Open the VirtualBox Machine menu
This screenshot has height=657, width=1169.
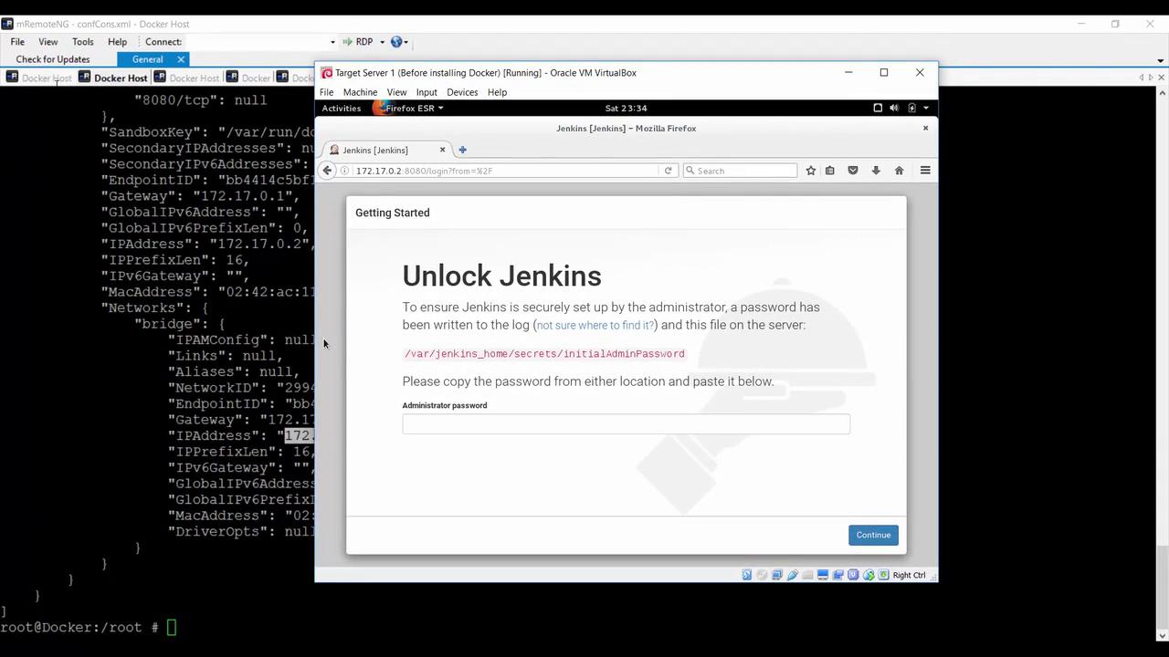coord(360,92)
